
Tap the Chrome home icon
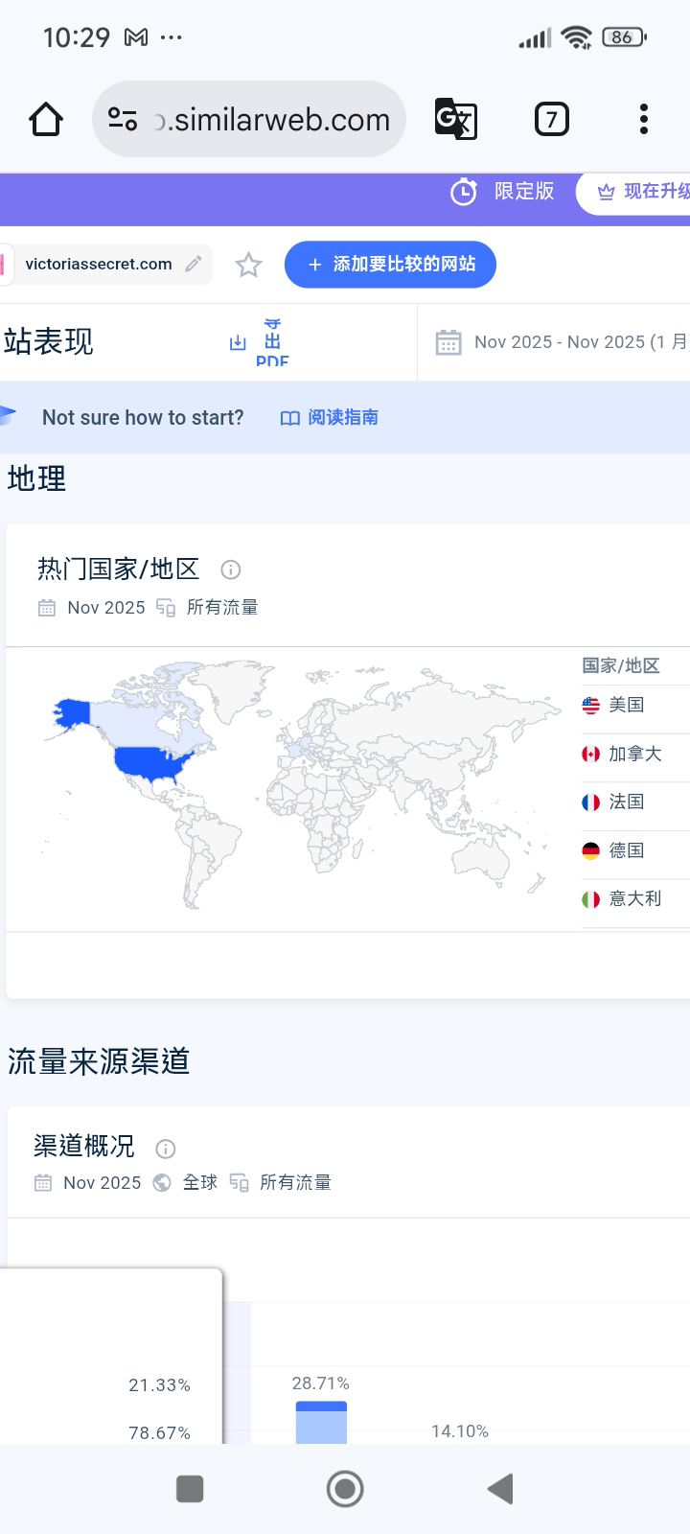point(46,120)
